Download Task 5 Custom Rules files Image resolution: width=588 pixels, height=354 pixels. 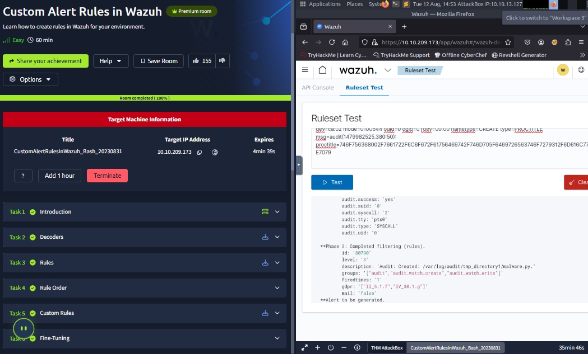point(265,313)
